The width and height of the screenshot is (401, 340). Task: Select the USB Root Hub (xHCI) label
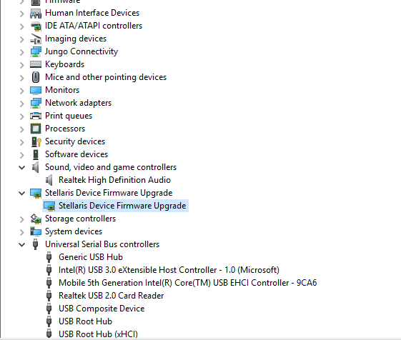coord(98,334)
